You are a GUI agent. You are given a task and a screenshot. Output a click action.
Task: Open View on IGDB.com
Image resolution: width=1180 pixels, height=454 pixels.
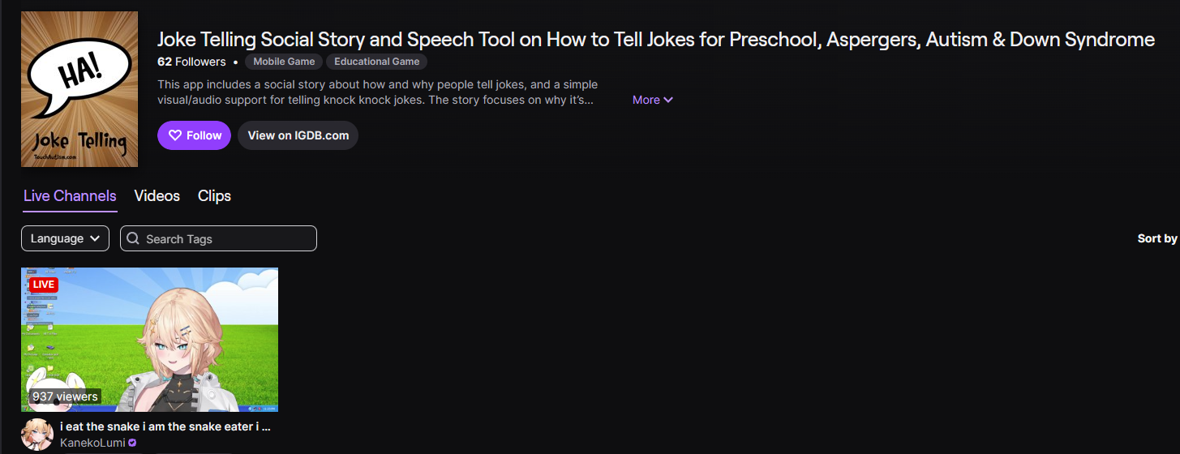[x=298, y=135]
